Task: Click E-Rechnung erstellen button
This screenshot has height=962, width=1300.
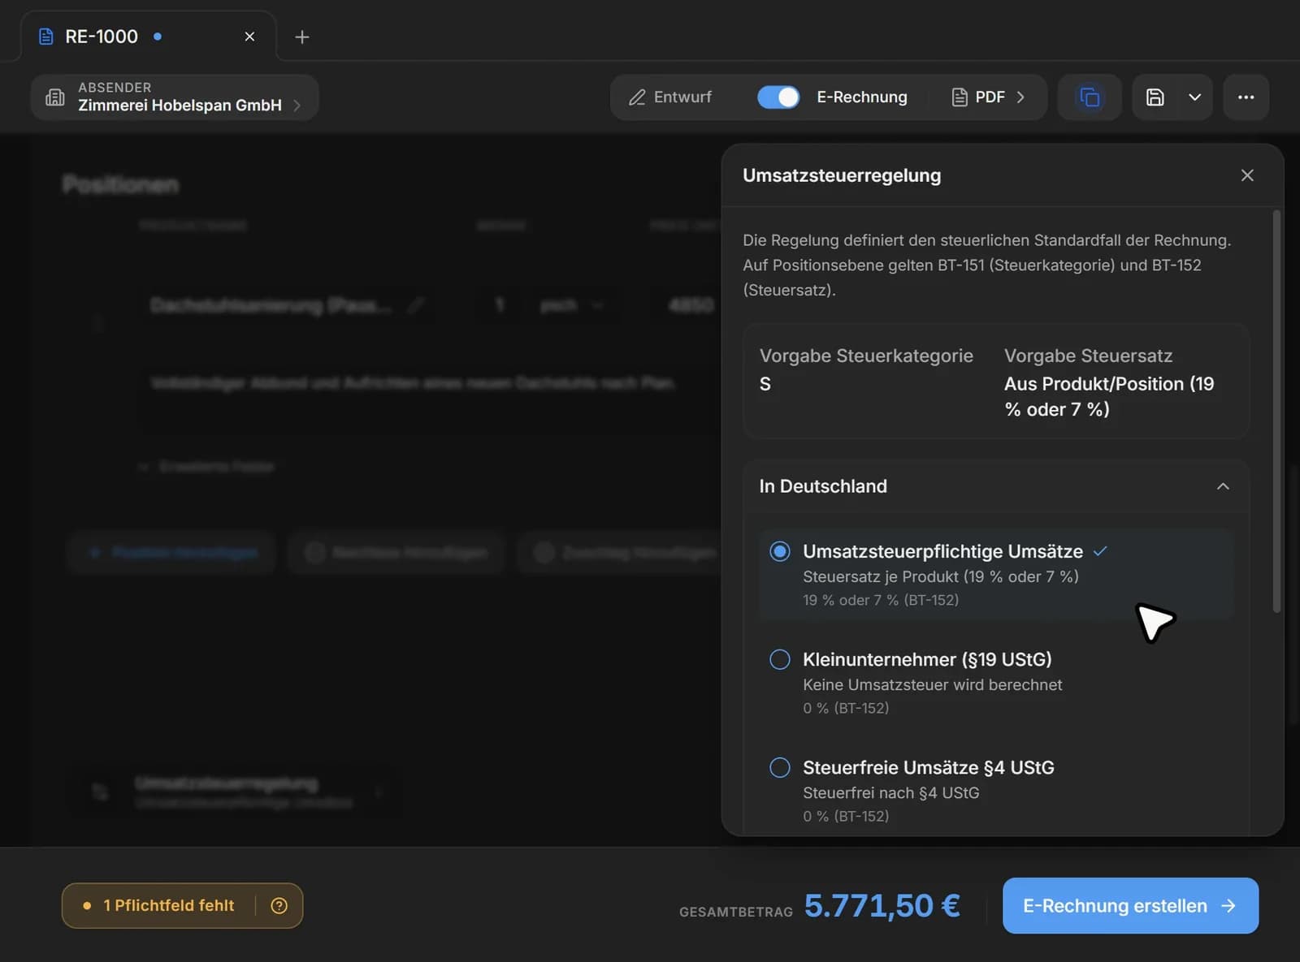Action: click(1130, 905)
